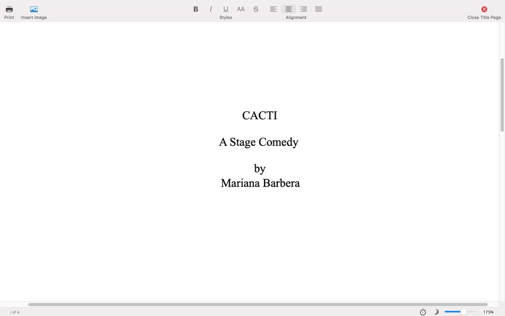The image size is (505, 316).
Task: Enable dark mode with the moon icon
Action: coord(436,312)
